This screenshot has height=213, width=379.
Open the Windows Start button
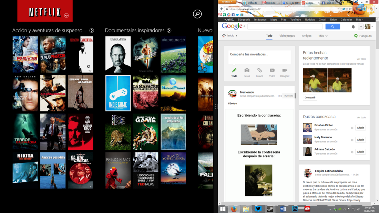(223, 209)
